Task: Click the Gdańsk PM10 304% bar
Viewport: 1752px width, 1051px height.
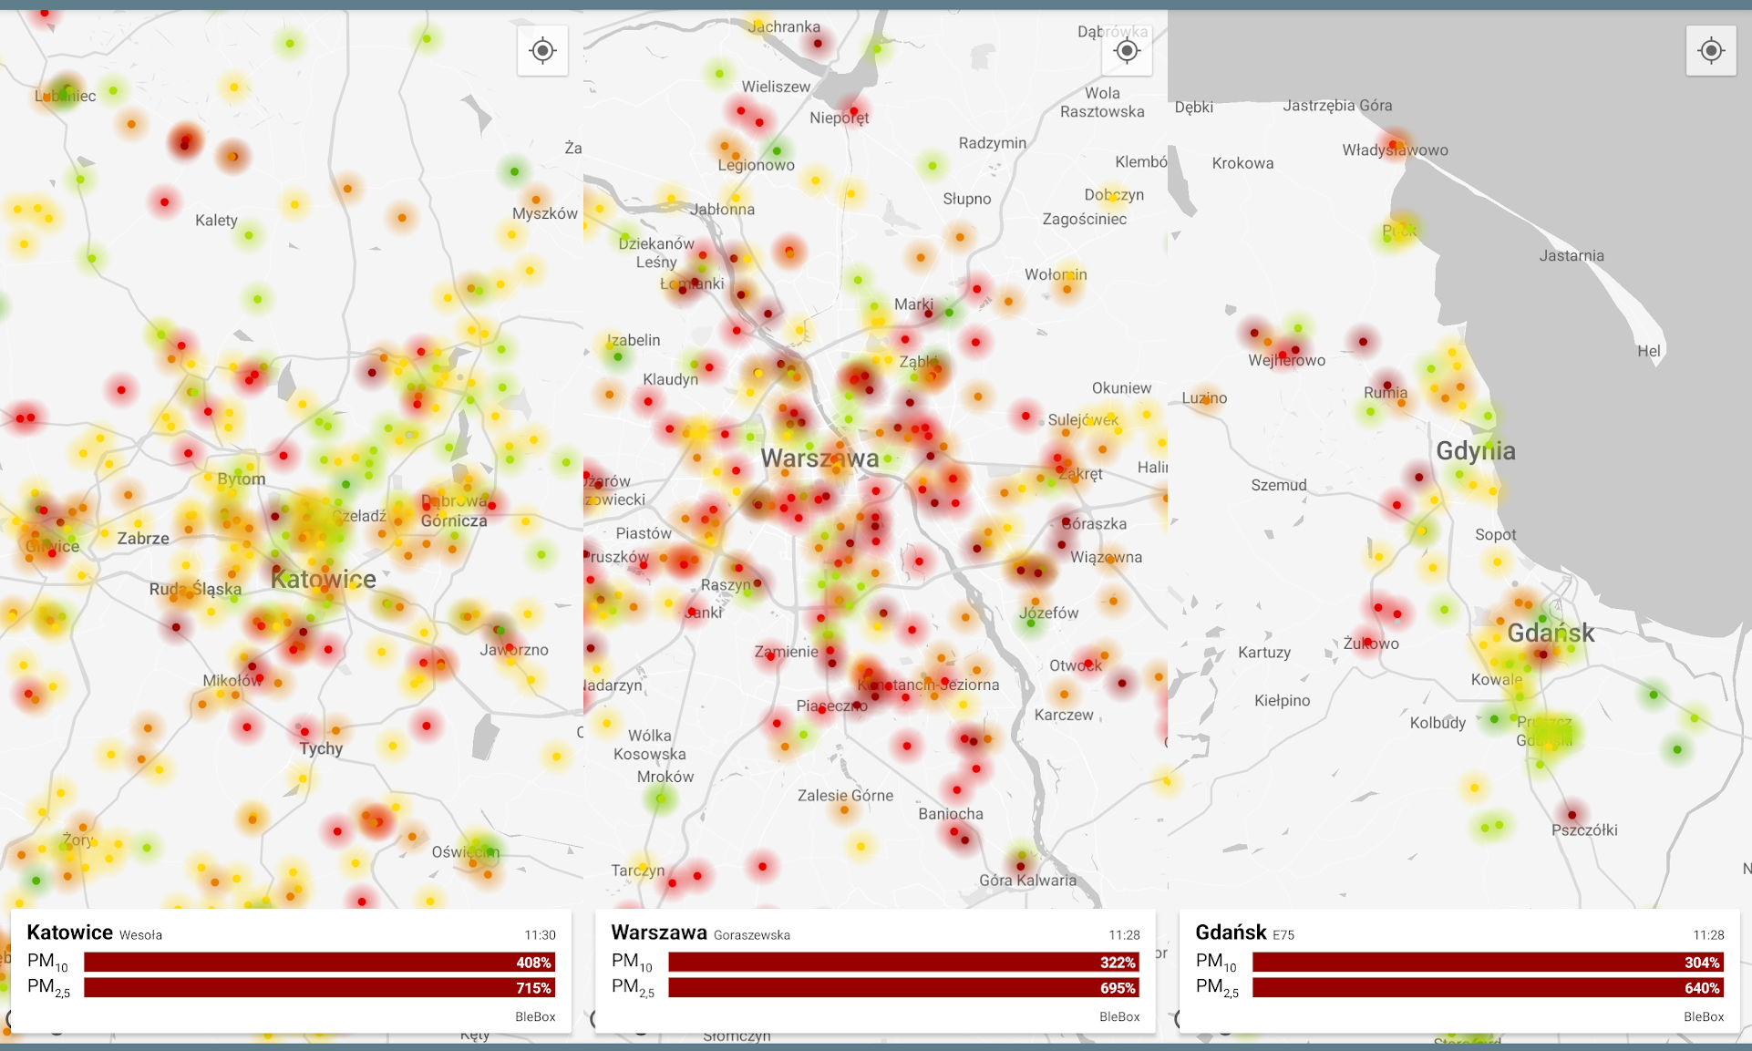Action: click(x=1487, y=963)
